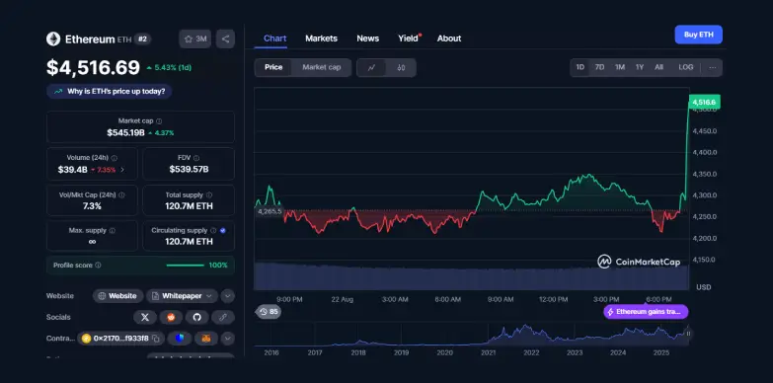Click 2021 on the range navigator timeline
This screenshot has width=773, height=383.
point(488,352)
